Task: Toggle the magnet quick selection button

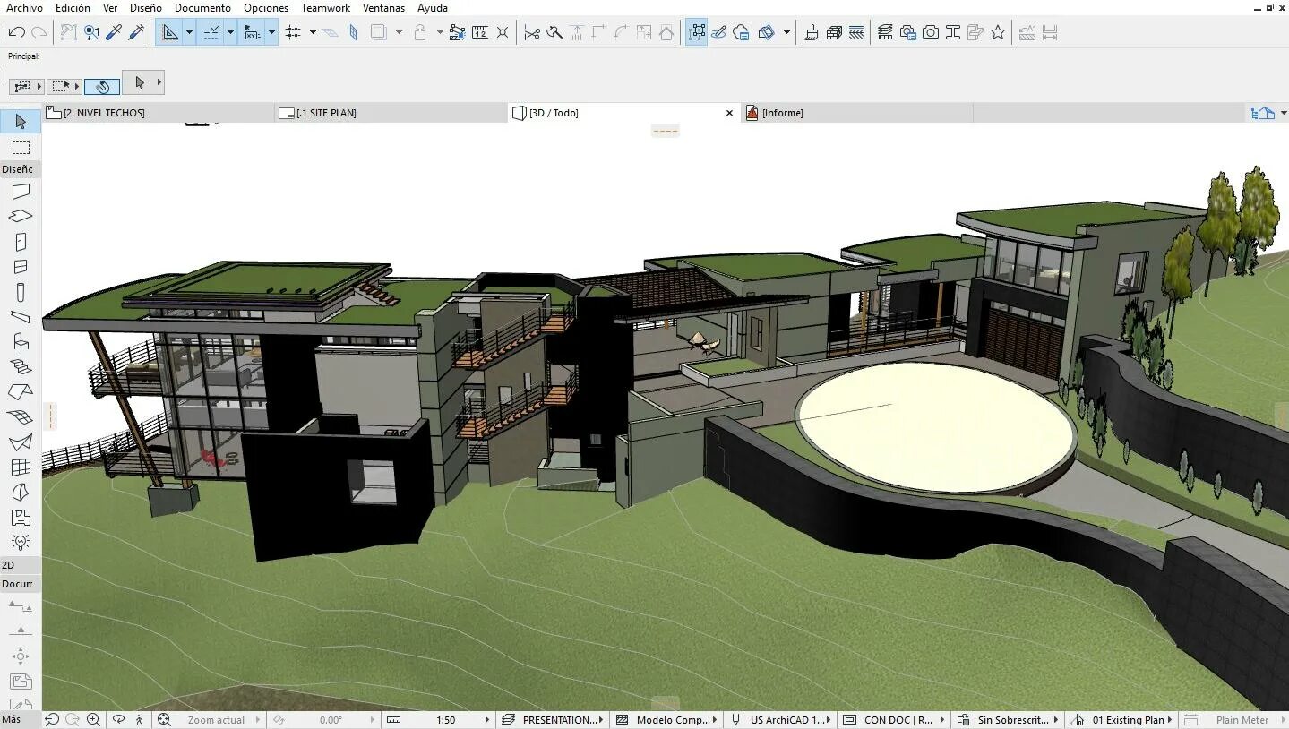Action: coord(102,86)
